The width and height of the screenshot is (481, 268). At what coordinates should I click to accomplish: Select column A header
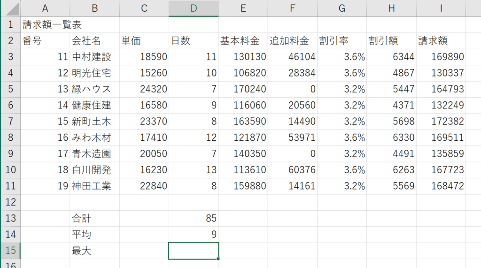45,8
